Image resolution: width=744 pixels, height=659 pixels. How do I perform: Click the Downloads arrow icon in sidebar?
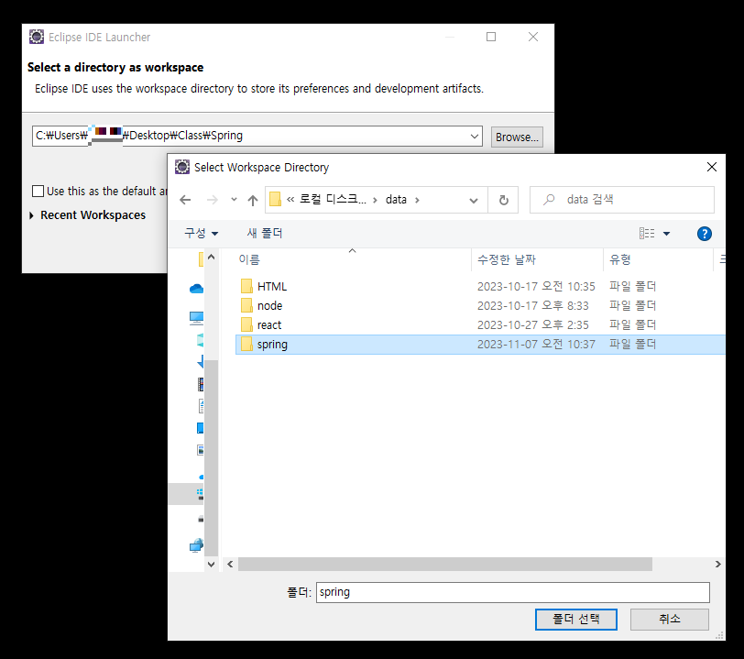pyautogui.click(x=201, y=362)
